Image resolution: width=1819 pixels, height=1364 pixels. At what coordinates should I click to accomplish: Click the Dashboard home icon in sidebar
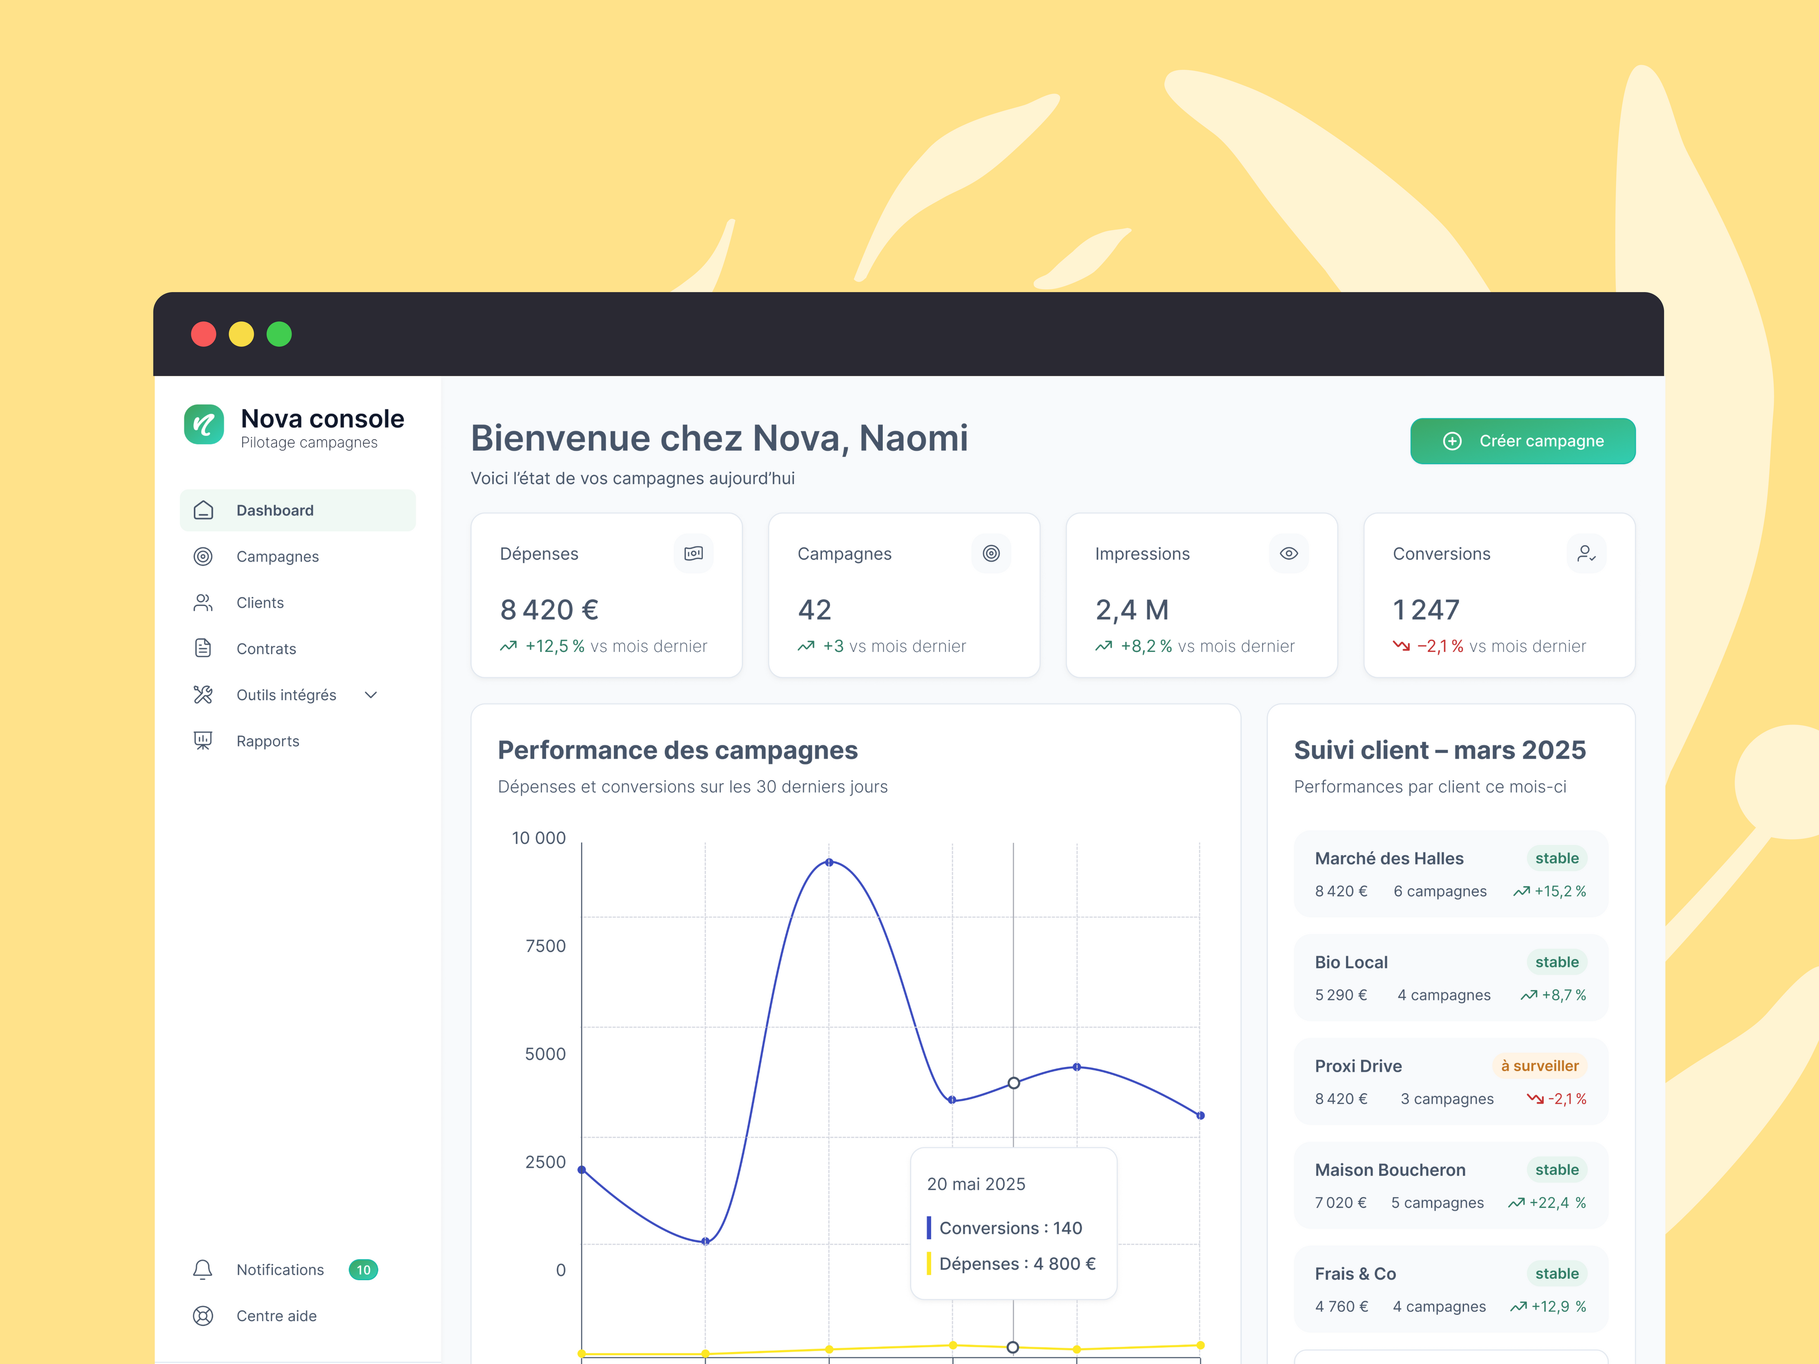click(x=203, y=511)
